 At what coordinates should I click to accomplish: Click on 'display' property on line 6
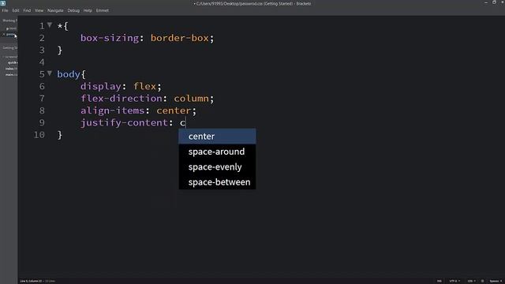coord(101,86)
